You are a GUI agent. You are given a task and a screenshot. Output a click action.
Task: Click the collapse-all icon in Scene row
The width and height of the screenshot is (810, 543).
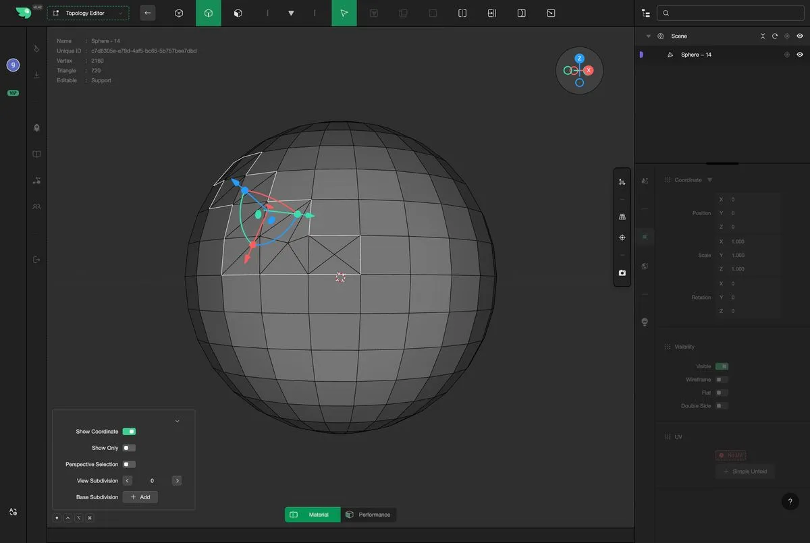(x=763, y=36)
